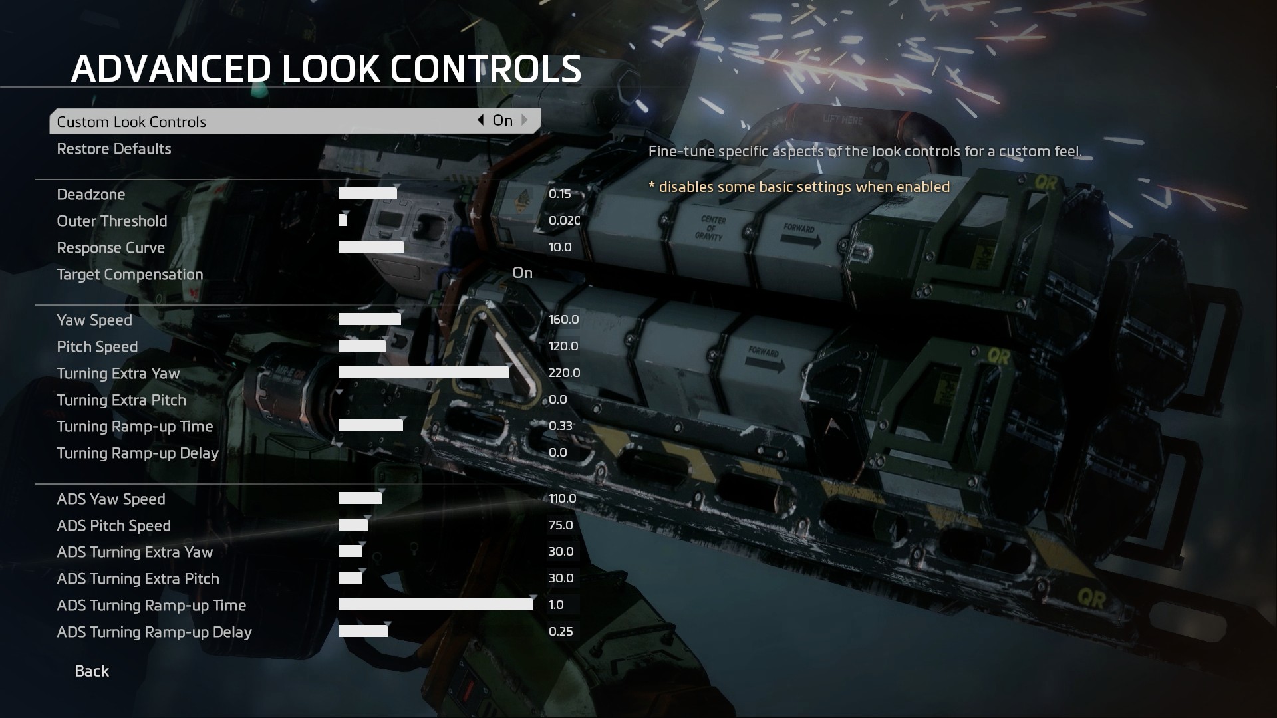Click the right arrow on Custom Look Controls
The width and height of the screenshot is (1277, 718).
click(525, 120)
